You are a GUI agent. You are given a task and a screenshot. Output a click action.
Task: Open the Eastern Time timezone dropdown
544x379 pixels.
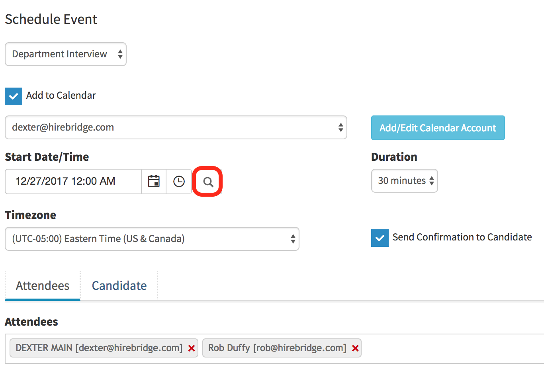tap(152, 239)
